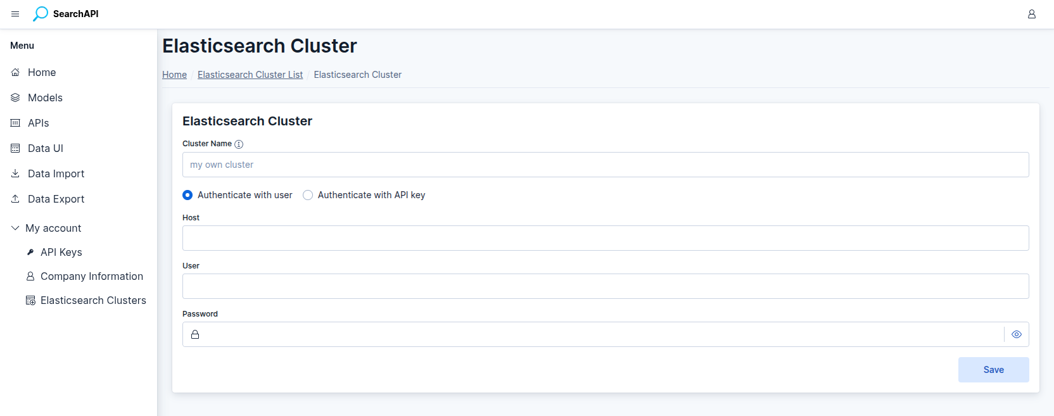1054x416 pixels.
Task: Click the SearchAPI brand name
Action: [x=75, y=14]
